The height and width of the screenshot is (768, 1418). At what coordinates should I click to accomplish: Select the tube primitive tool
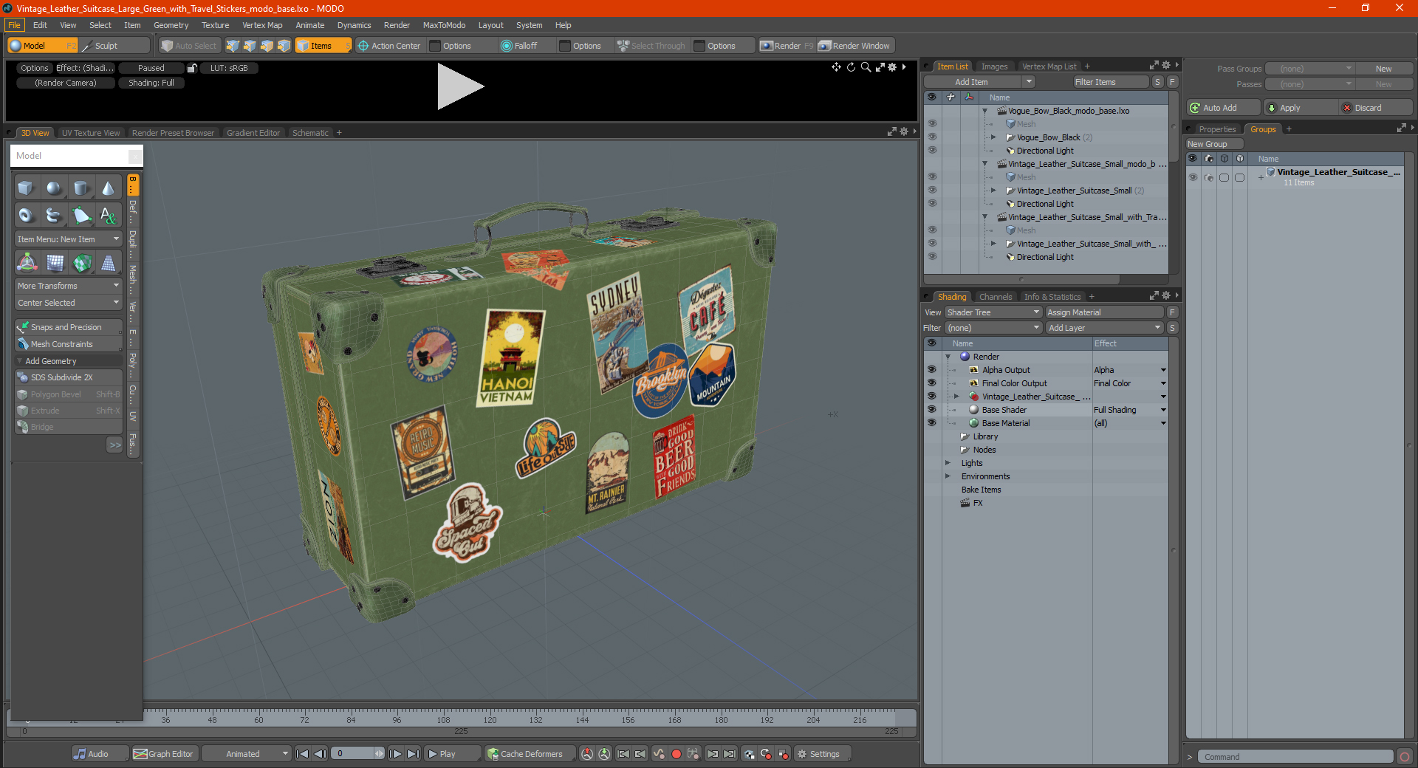(x=53, y=216)
